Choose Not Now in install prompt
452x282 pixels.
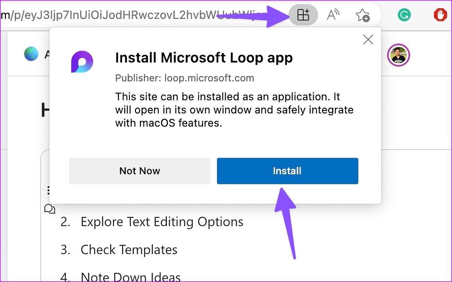click(x=139, y=171)
